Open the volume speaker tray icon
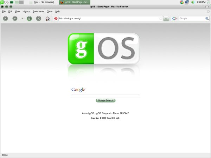Screen dimensions: 211x158 (x=193, y=2)
